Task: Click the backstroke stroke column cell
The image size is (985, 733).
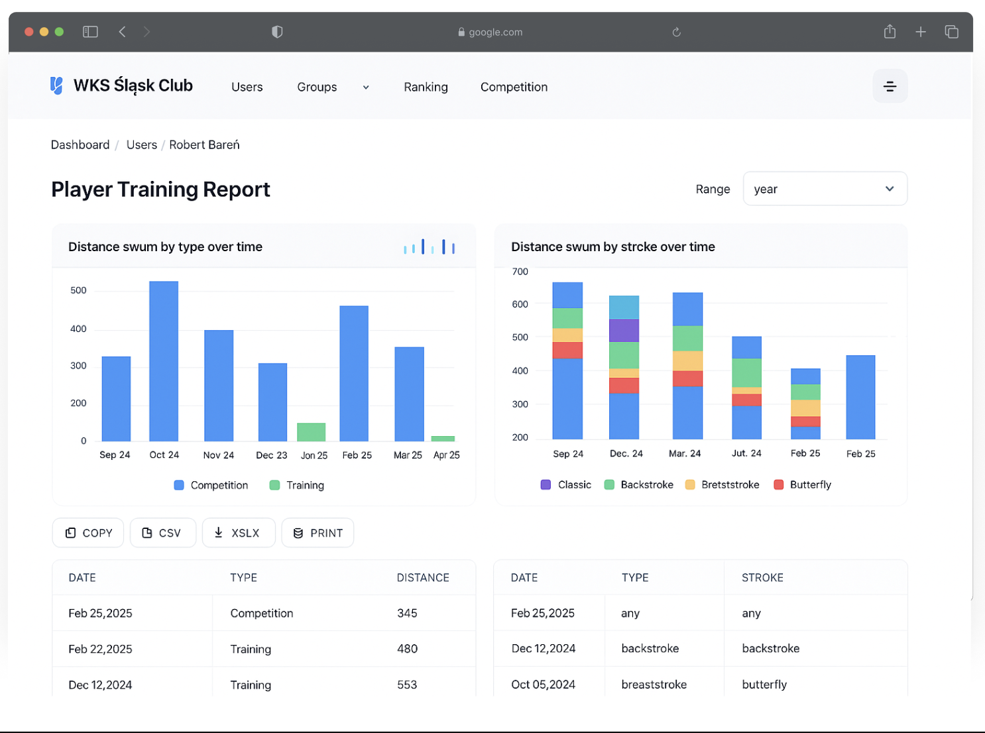Action: [770, 648]
